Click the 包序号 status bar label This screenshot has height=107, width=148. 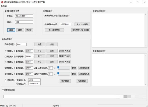point(56,106)
